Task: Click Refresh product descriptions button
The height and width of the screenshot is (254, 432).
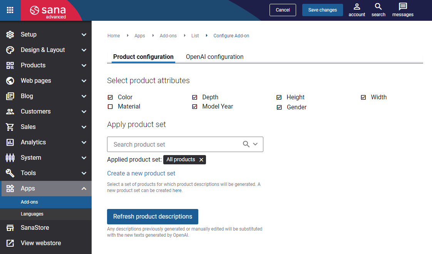Action: tap(152, 217)
